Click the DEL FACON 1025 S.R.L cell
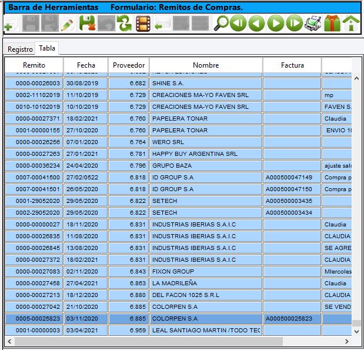 point(206,295)
